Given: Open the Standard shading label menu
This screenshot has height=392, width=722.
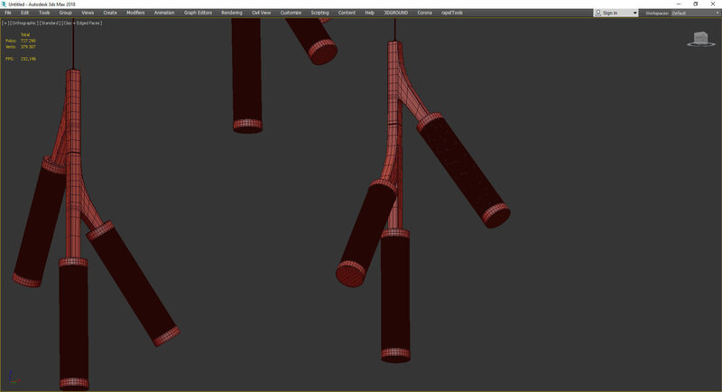Looking at the screenshot, I should pos(50,23).
